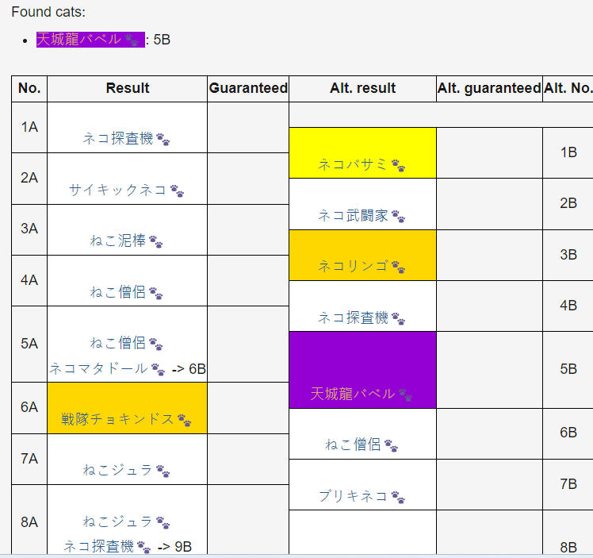The height and width of the screenshot is (558, 593).
Task: Open サイキックネコ link in row 2A
Action: [x=117, y=190]
